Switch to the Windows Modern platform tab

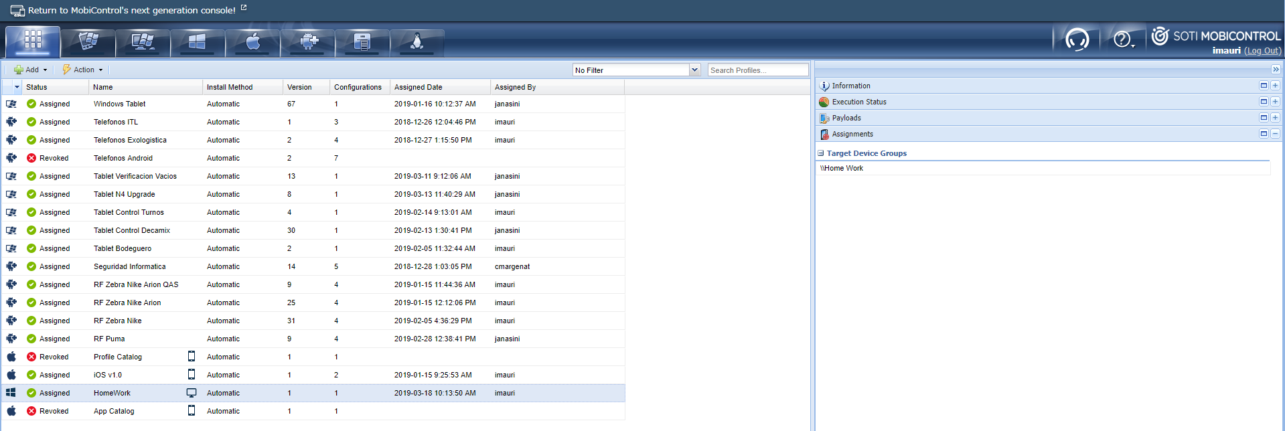198,42
